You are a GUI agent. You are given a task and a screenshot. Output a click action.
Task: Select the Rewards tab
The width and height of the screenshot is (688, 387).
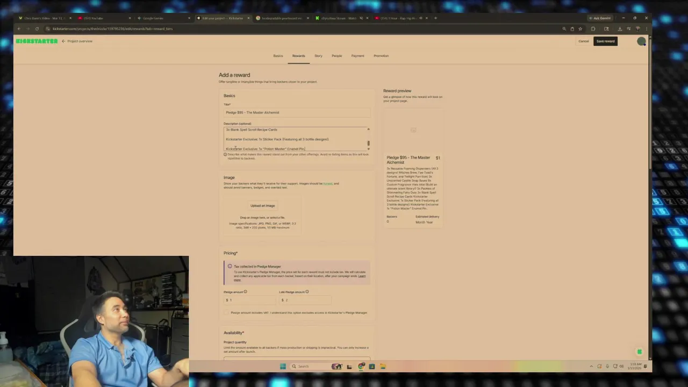(298, 56)
